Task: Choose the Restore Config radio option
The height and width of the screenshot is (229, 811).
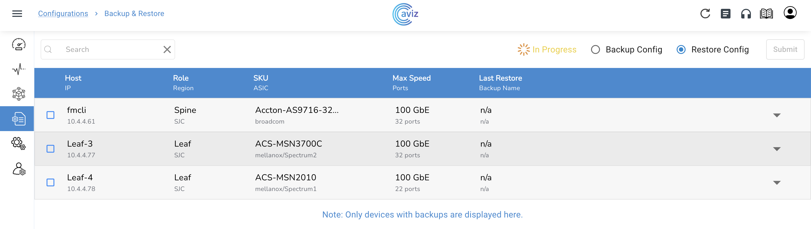Action: [681, 49]
